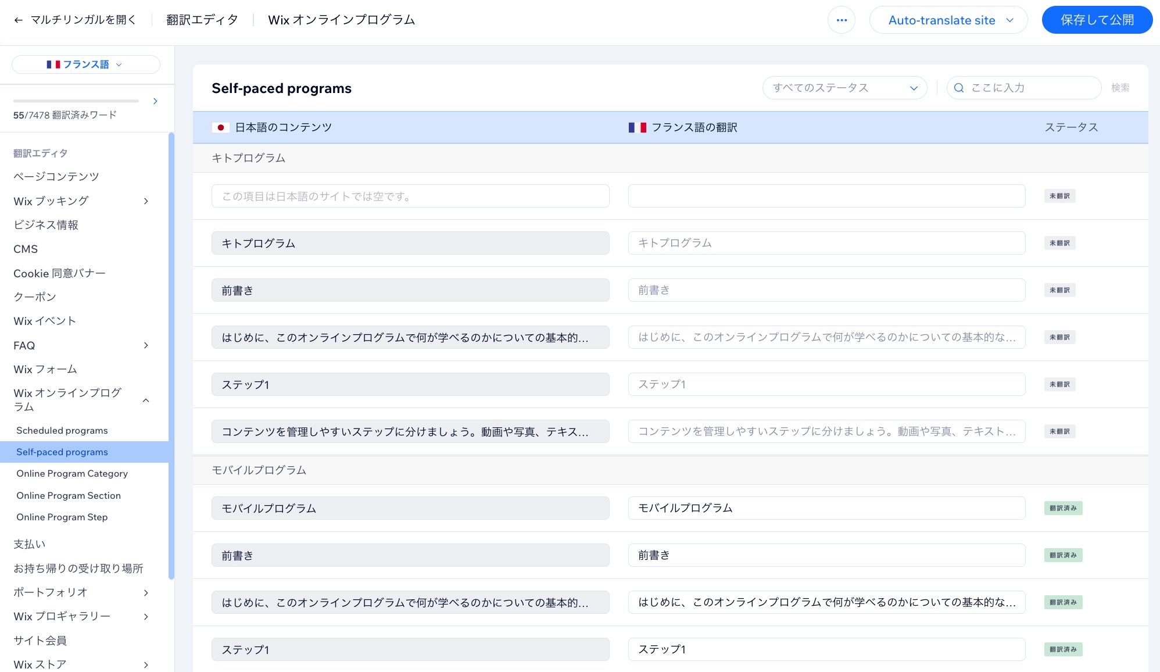1160x672 pixels.
Task: Open クーポン in sidebar
Action: (35, 297)
